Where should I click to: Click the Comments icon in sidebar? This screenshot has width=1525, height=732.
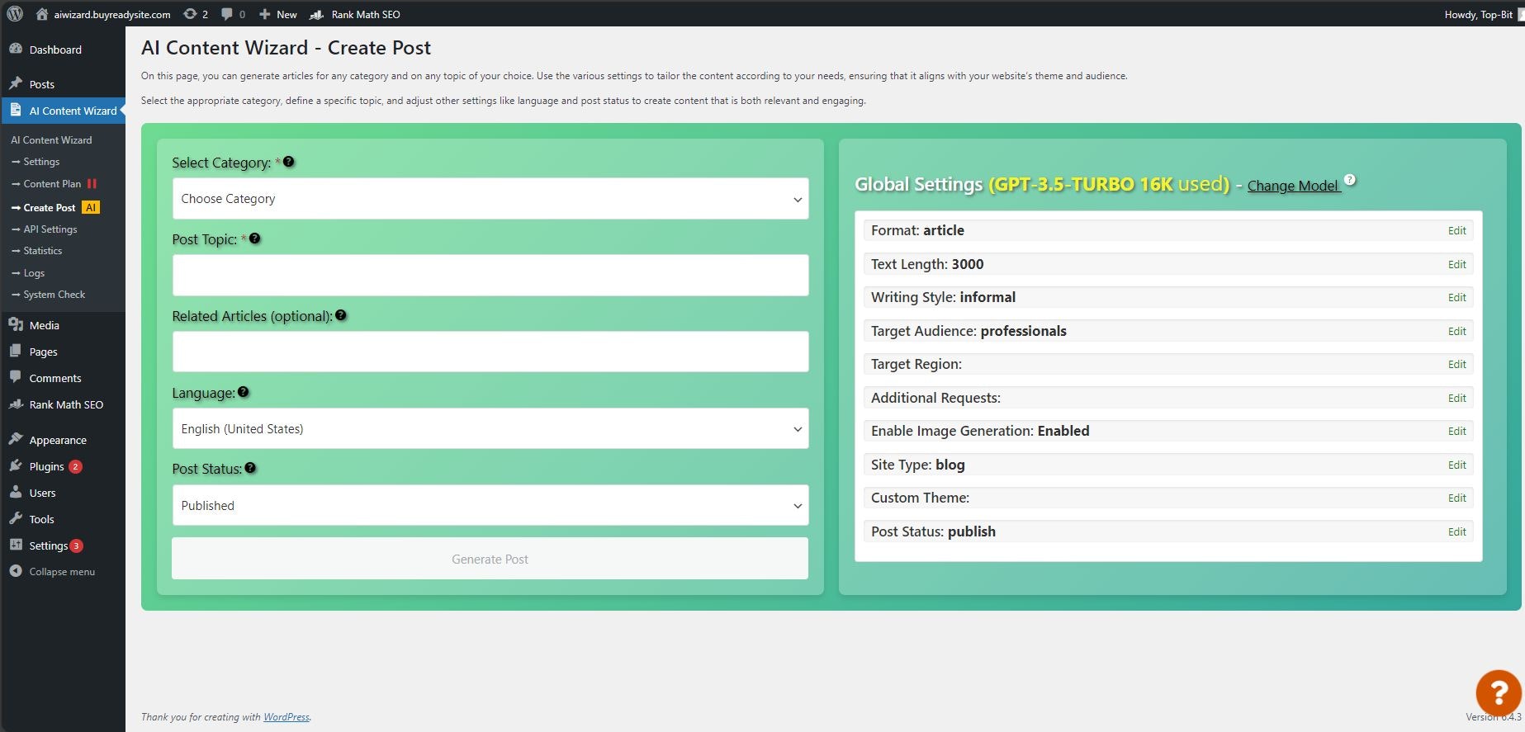pyautogui.click(x=16, y=377)
